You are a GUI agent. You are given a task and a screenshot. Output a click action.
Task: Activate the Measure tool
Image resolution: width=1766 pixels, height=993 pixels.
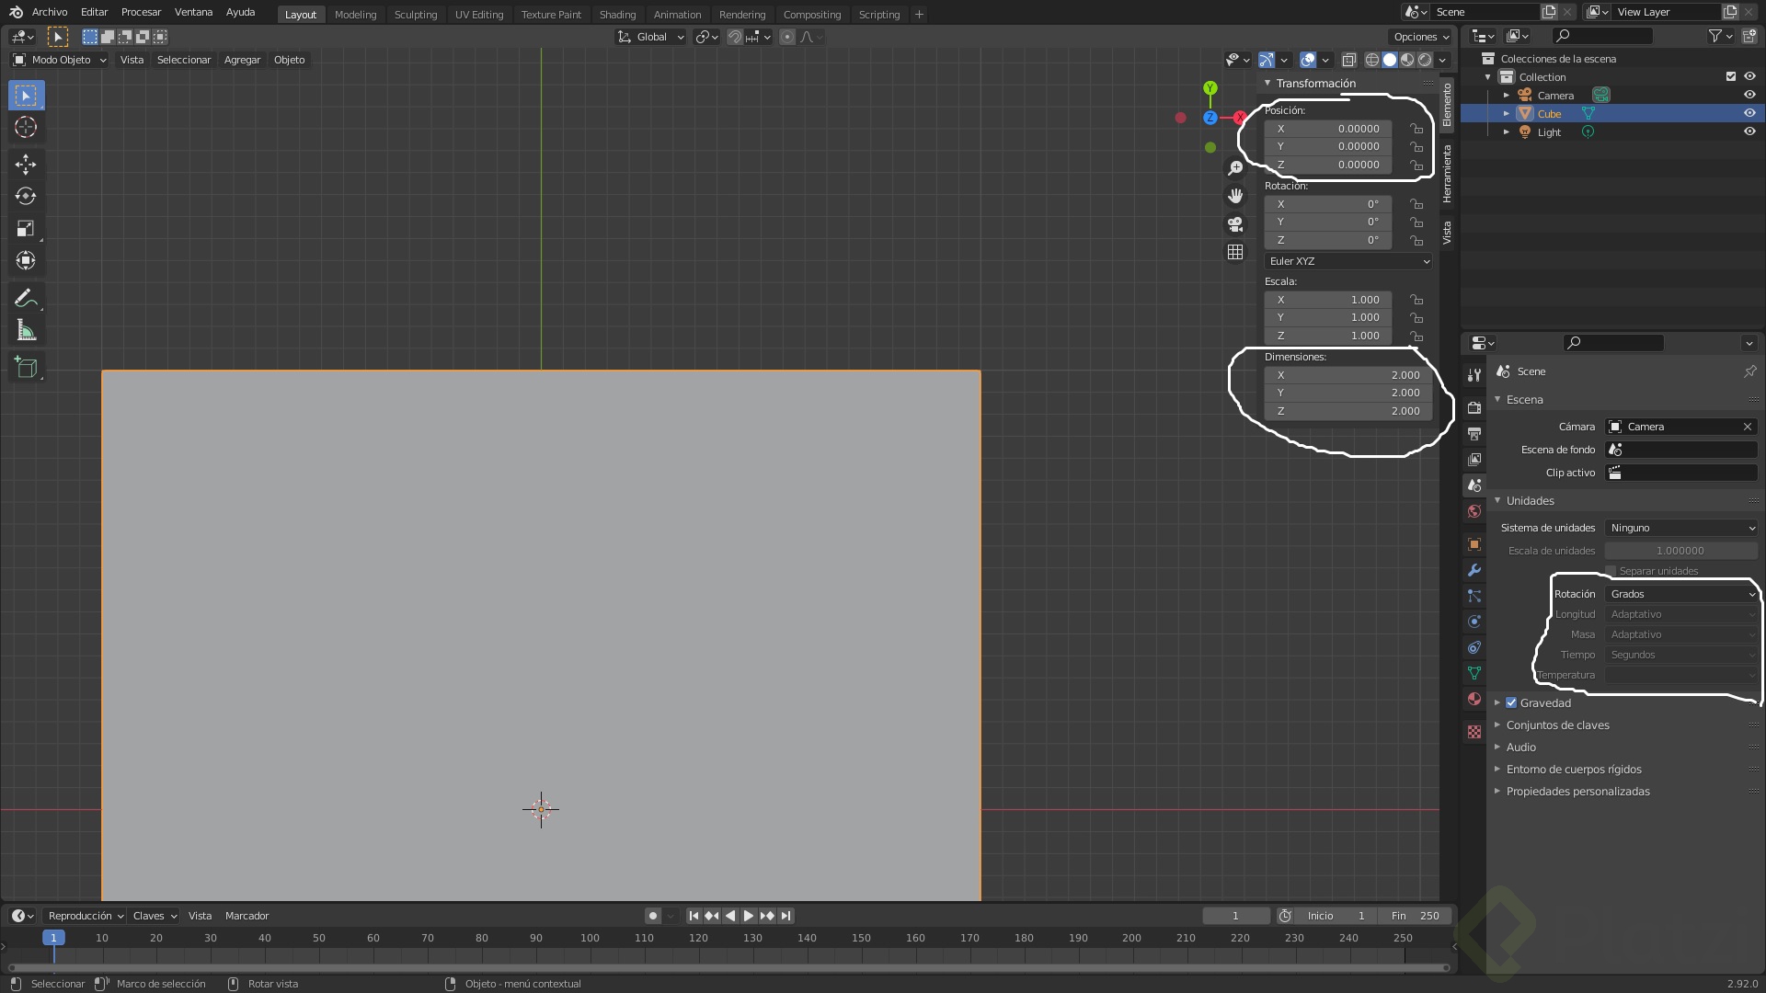tap(26, 331)
